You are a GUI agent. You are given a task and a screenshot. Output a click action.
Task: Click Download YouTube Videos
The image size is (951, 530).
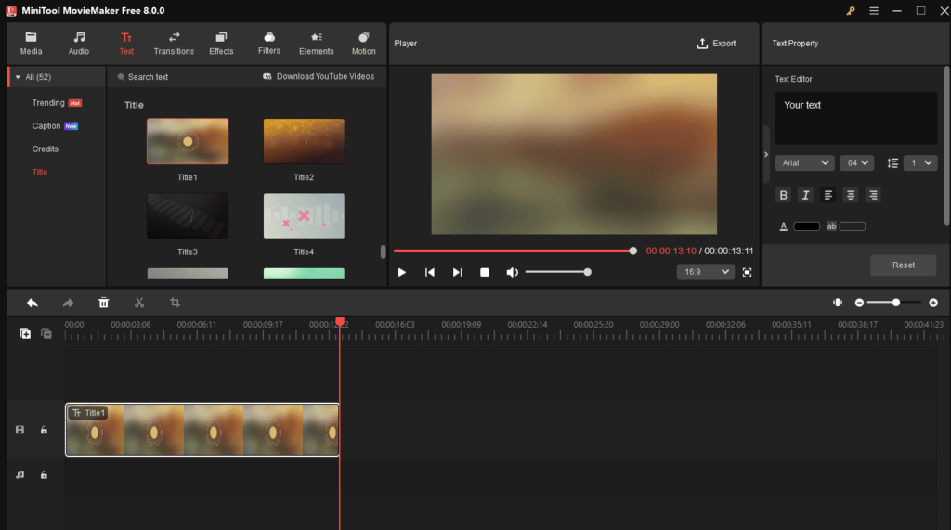(x=319, y=76)
